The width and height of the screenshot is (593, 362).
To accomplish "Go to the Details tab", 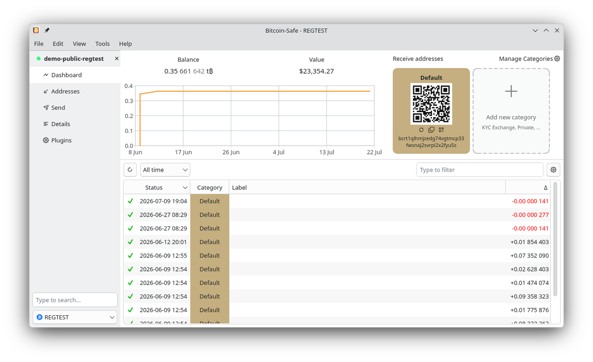I will coord(75,124).
